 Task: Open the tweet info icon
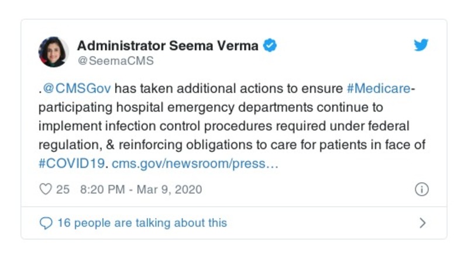[422, 189]
